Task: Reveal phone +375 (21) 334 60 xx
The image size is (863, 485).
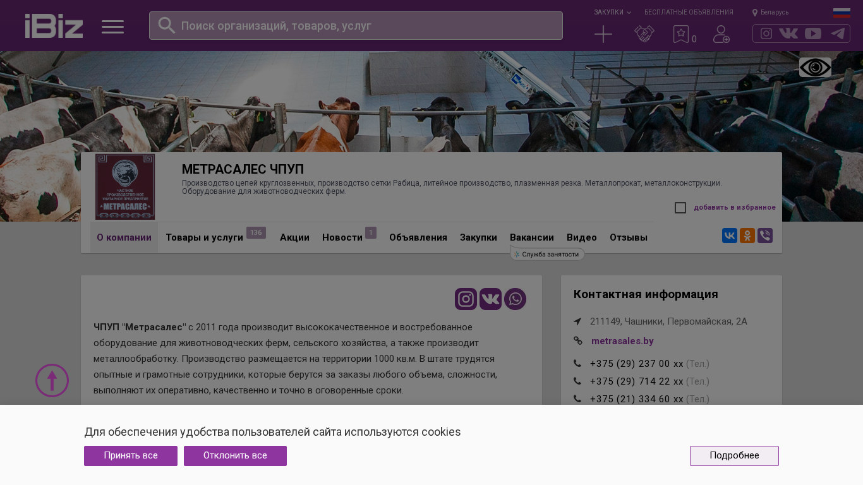Action: 637,399
